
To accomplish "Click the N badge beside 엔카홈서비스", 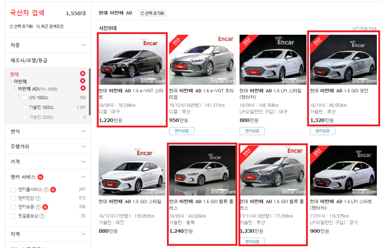I will [x=53, y=189].
